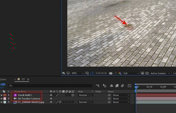The width and height of the screenshot is (176, 113).
Task: Toggle the quality switch on Track Null 1
Action: (x=57, y=95)
